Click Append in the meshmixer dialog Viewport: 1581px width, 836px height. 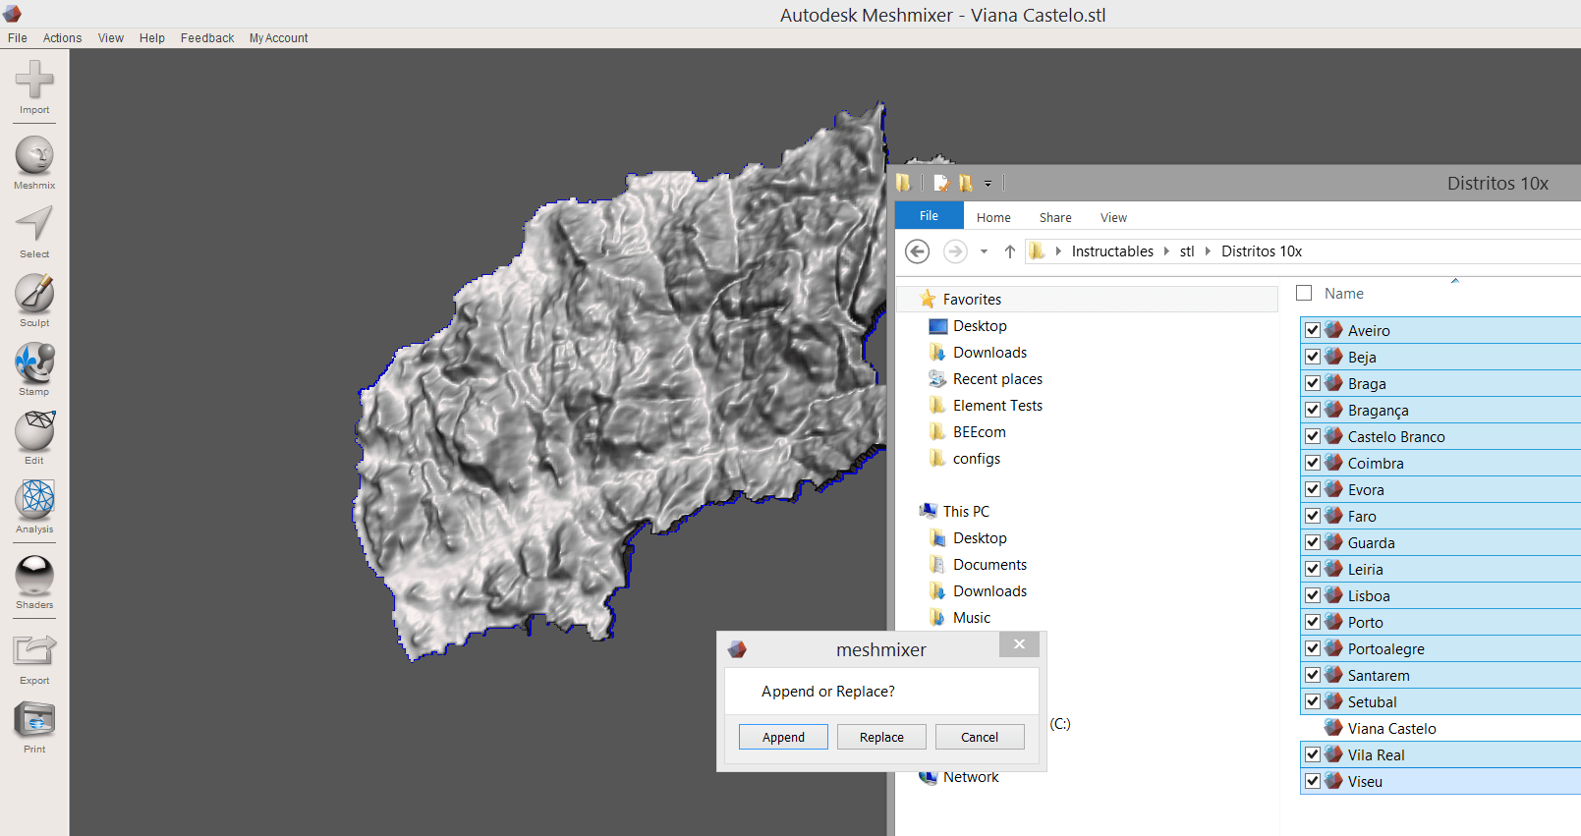pyautogui.click(x=783, y=737)
